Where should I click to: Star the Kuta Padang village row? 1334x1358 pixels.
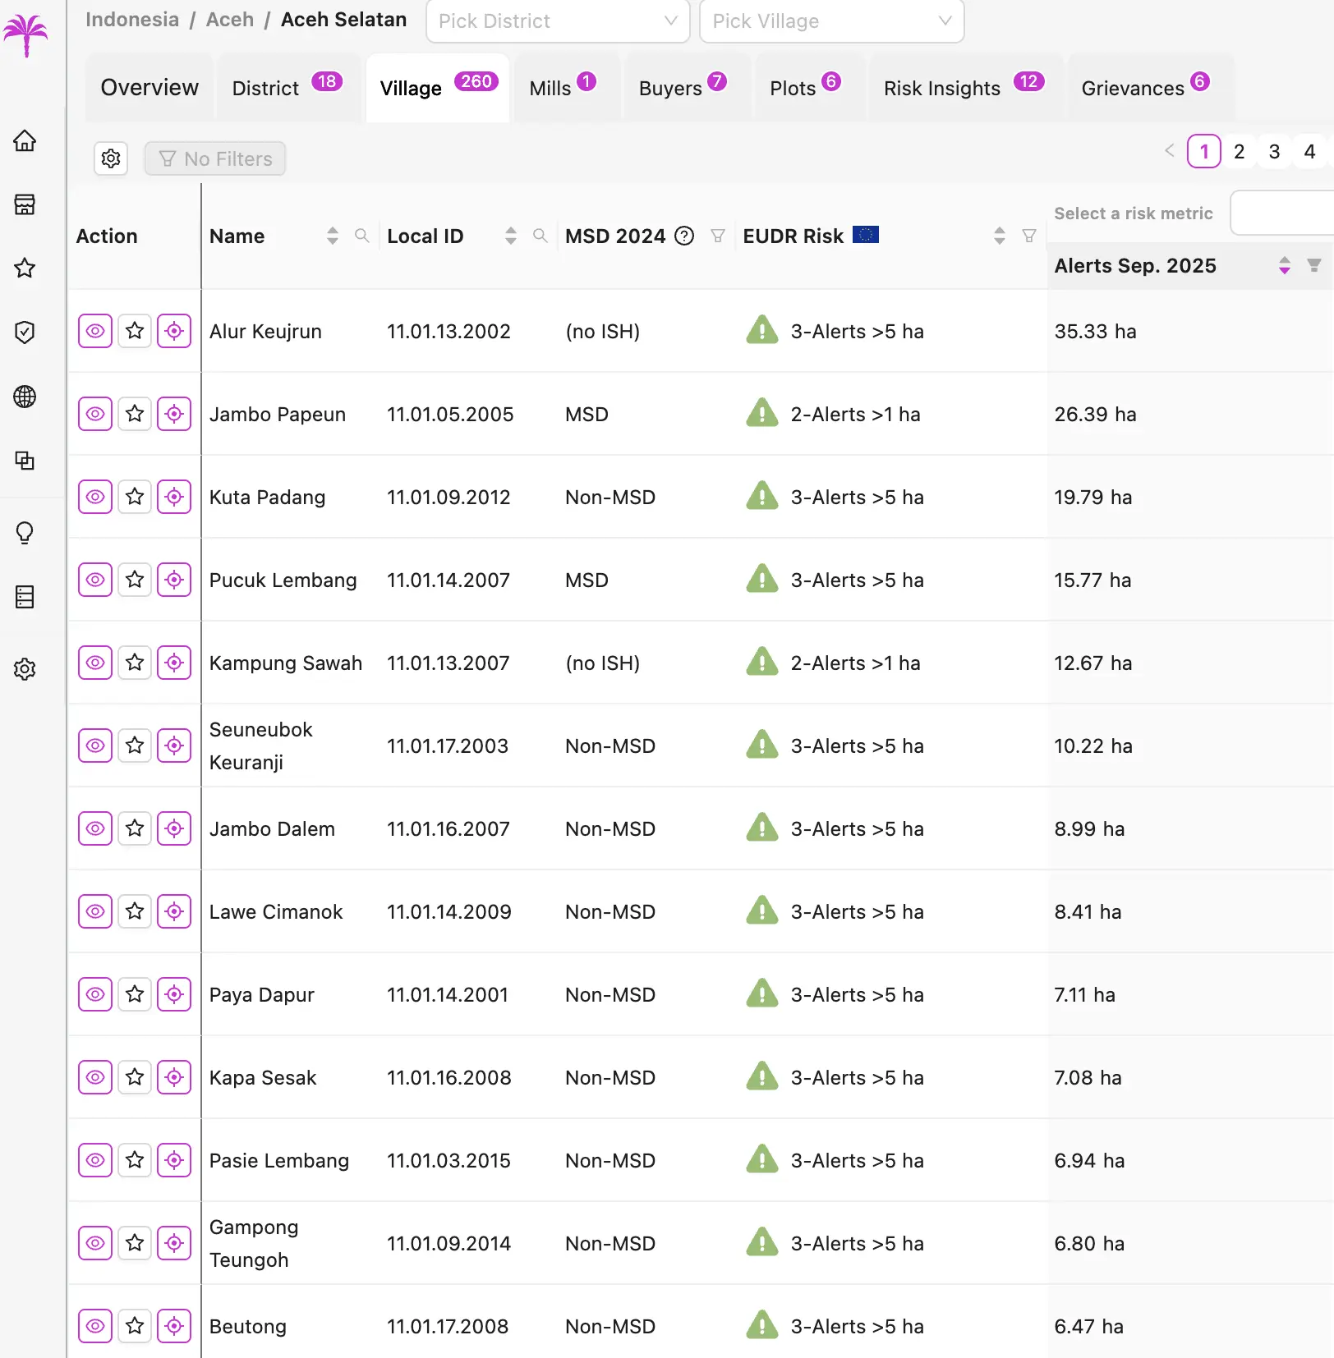pos(134,497)
